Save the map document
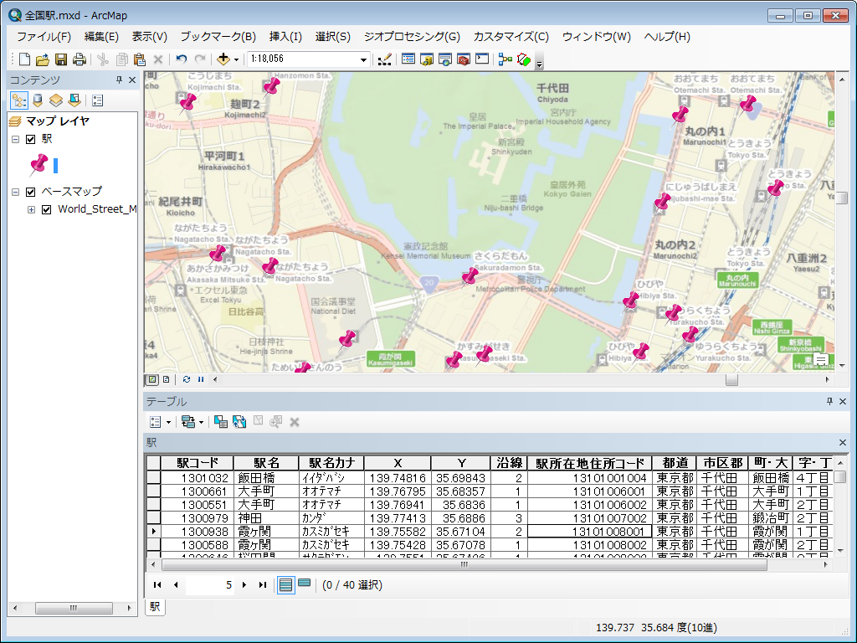Viewport: 857px width, 643px height. coord(61,59)
